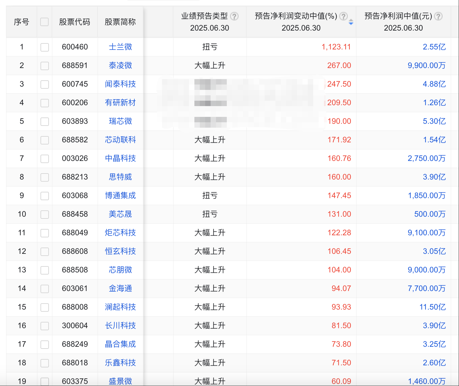Go to 芯动联科 stock page

[x=120, y=140]
